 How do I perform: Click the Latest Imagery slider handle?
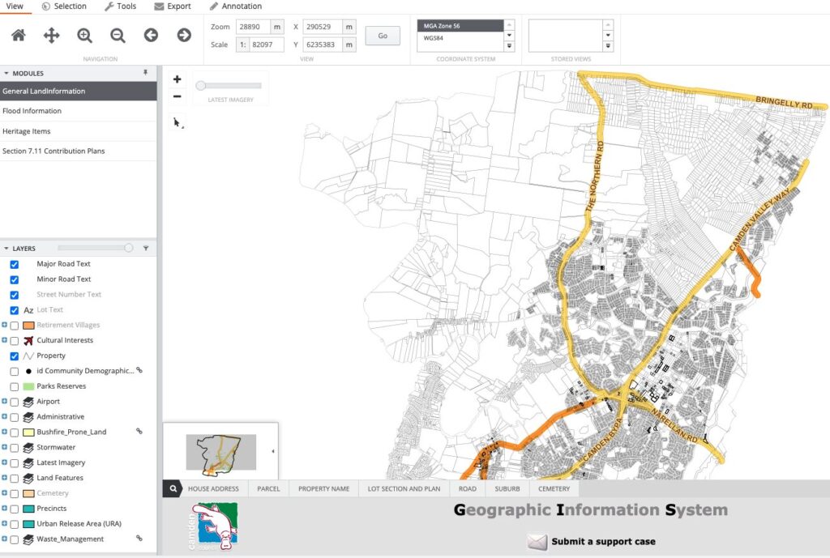click(x=201, y=85)
